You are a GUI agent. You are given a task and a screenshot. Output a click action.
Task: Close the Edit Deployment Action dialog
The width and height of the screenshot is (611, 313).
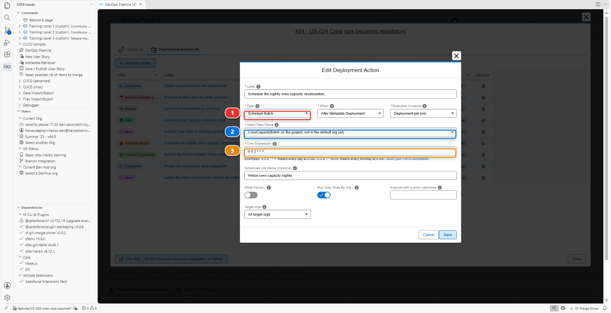pyautogui.click(x=456, y=56)
